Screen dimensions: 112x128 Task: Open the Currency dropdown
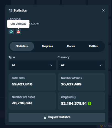pos(81,65)
